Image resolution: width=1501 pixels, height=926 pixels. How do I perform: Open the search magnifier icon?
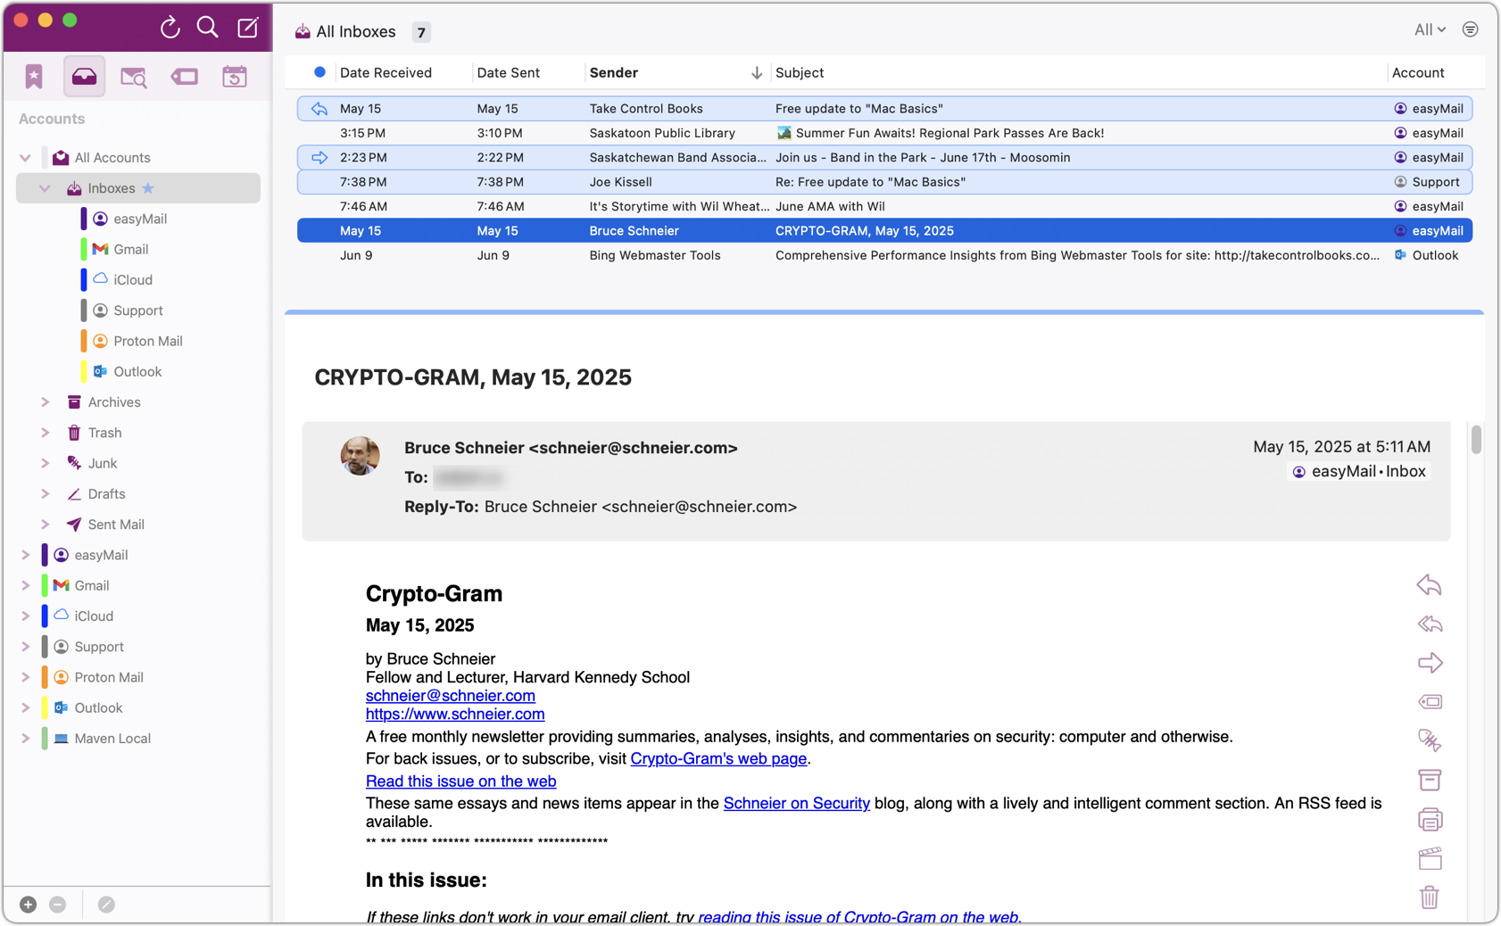(x=208, y=28)
